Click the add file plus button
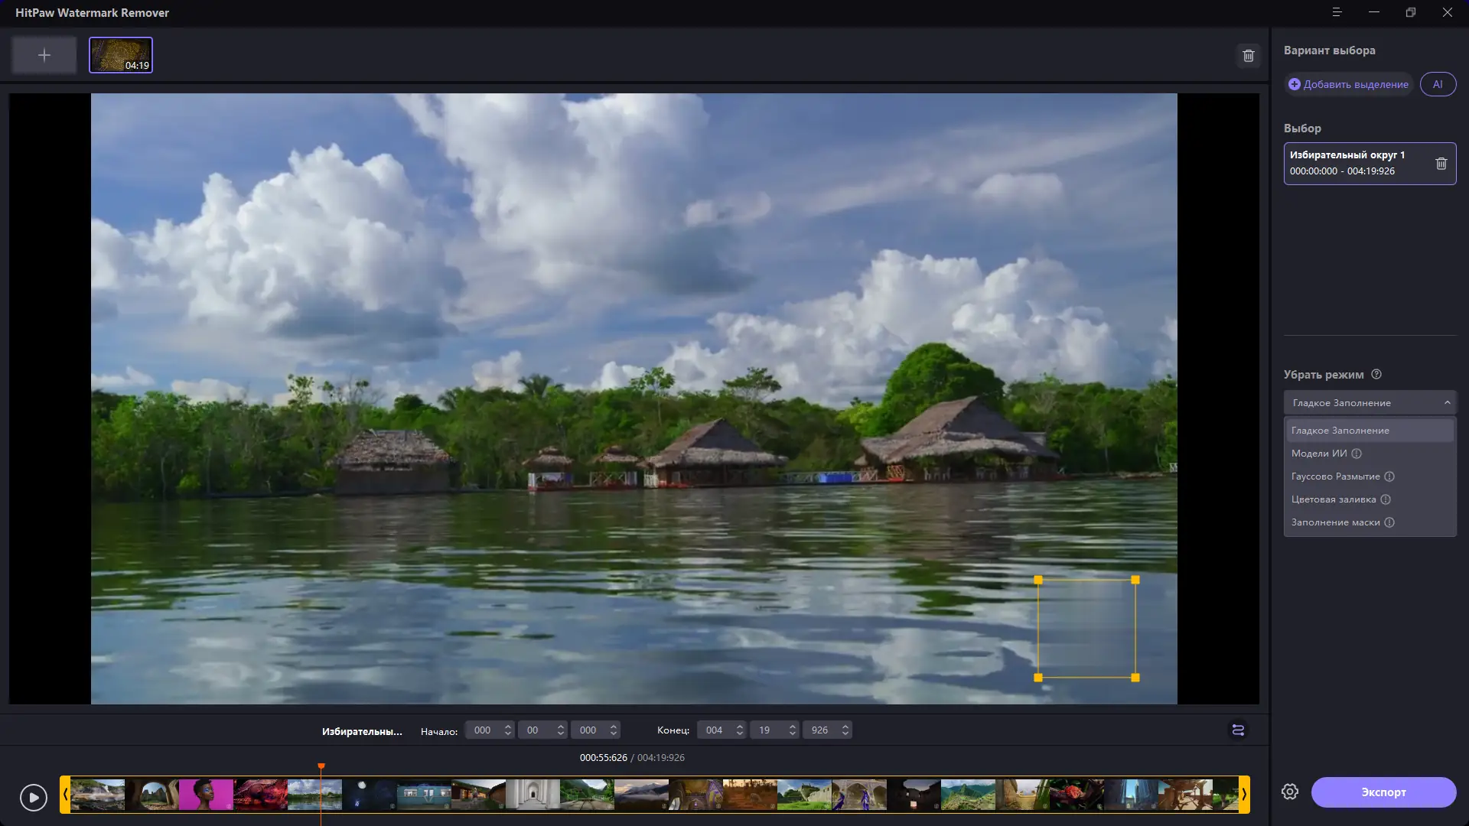Screen dimensions: 1469x826 44,55
